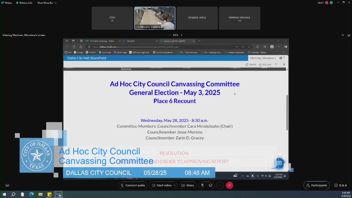The image size is (352, 198).
Task: Click the red leave meeting button
Action: pyautogui.click(x=229, y=185)
